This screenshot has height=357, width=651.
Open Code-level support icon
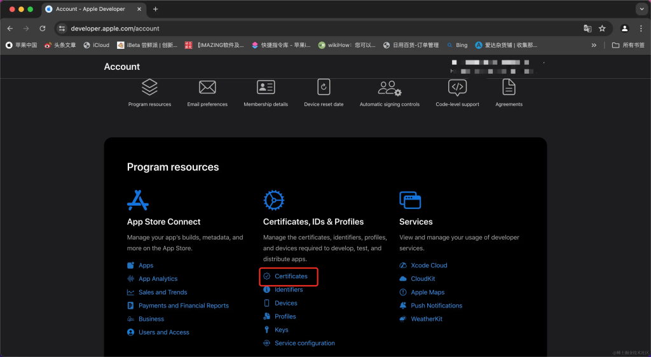click(x=457, y=87)
